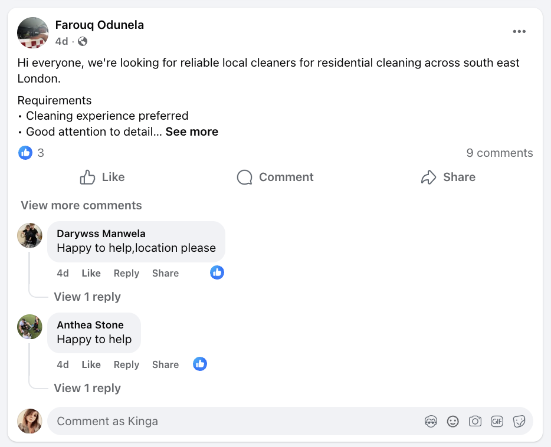Image resolution: width=551 pixels, height=447 pixels.
Task: Click the blue like reaction icon beside count 3
Action: [25, 153]
